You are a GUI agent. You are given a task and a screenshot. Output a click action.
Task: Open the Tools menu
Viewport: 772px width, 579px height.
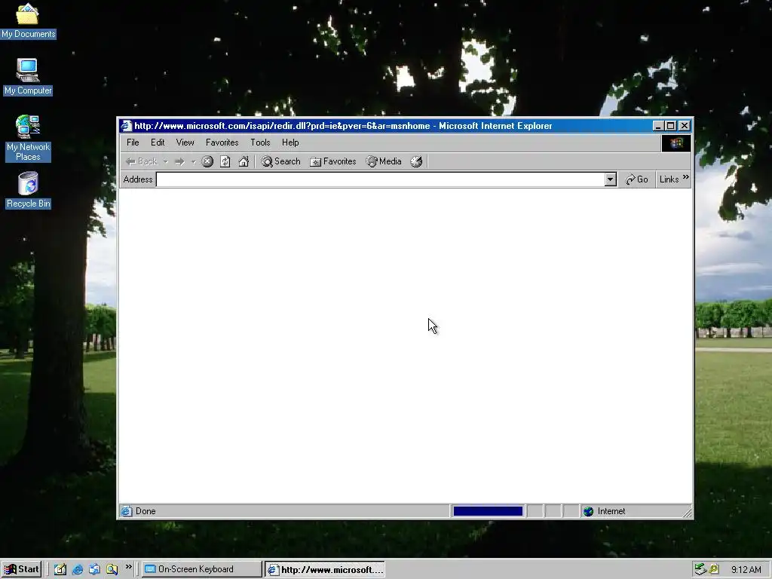[260, 142]
